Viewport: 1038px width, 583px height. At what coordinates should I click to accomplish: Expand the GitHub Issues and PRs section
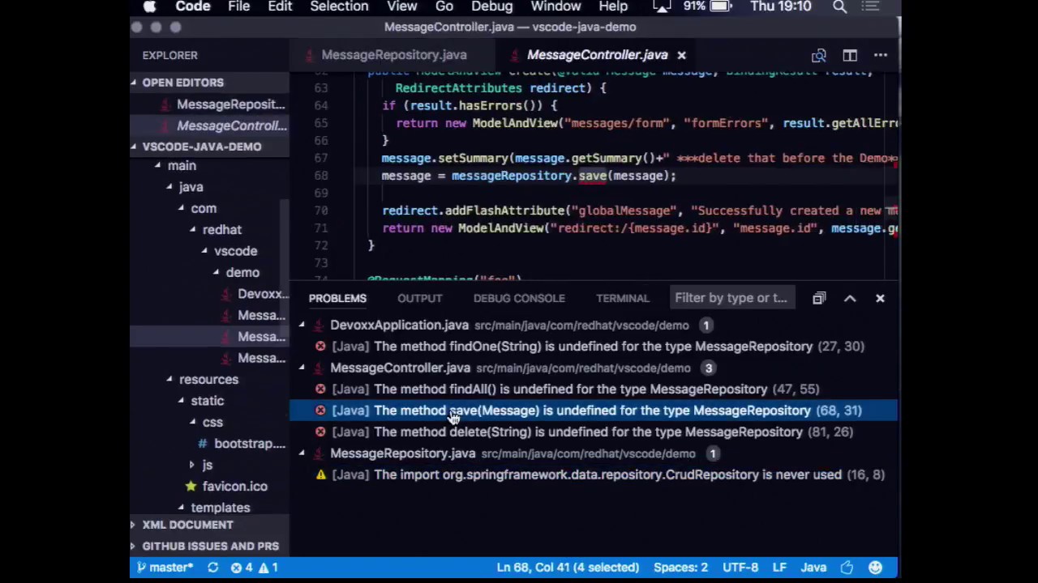coord(210,547)
